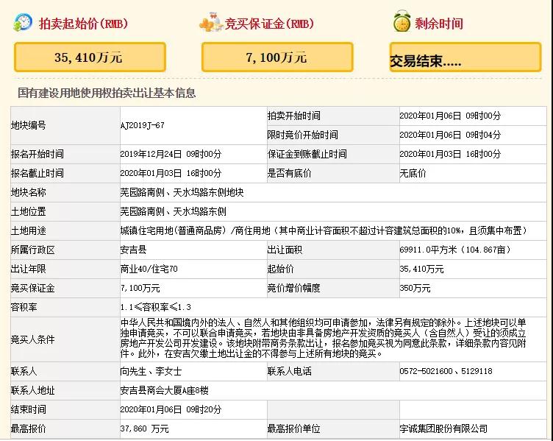
Task: Click the 土地用途 description text
Action: tap(332, 230)
